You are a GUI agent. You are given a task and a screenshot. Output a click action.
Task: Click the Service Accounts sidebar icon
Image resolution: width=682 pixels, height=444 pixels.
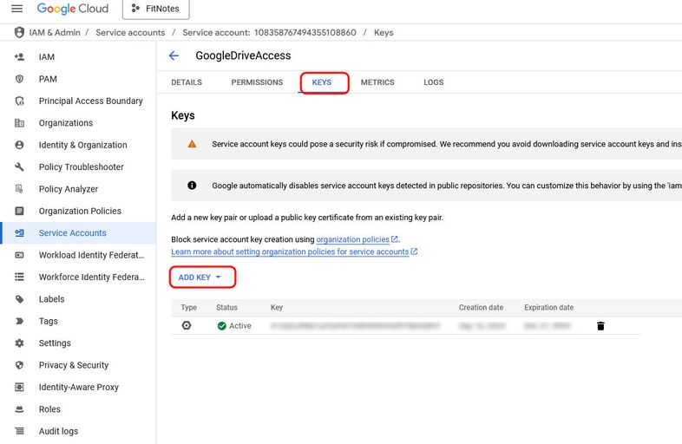tap(20, 233)
